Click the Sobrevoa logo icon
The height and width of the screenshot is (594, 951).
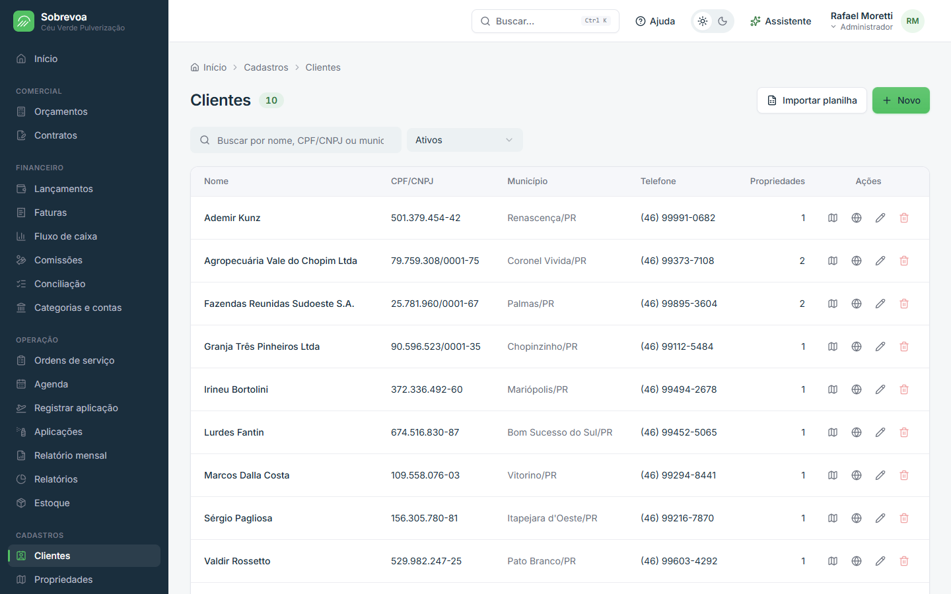[x=24, y=21]
